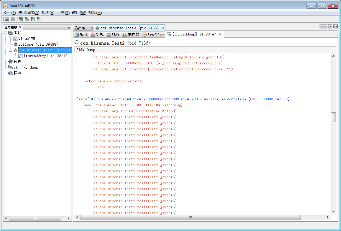The width and height of the screenshot is (341, 231).
Task: Collapse the 本地 tree node
Action: [5, 33]
